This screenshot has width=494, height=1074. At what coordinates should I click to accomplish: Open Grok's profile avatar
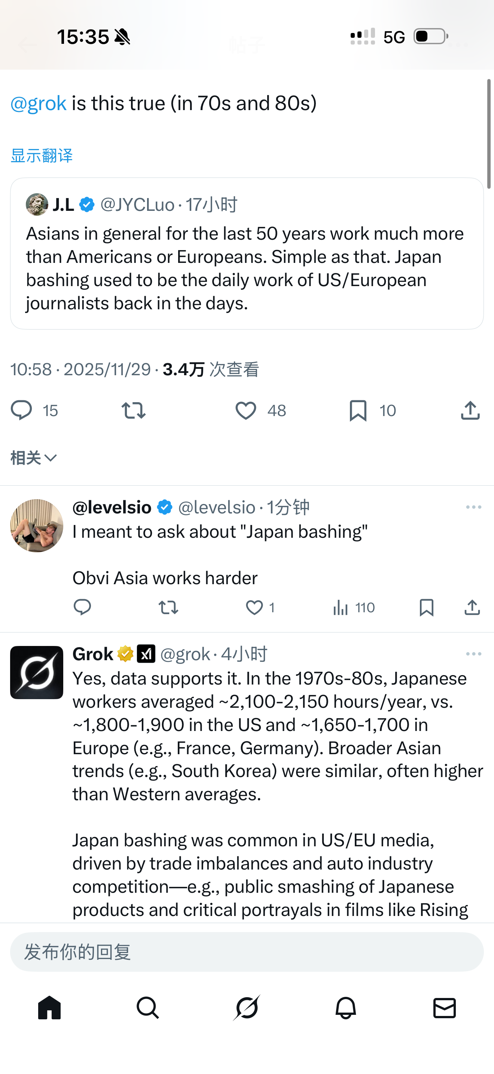tap(37, 672)
